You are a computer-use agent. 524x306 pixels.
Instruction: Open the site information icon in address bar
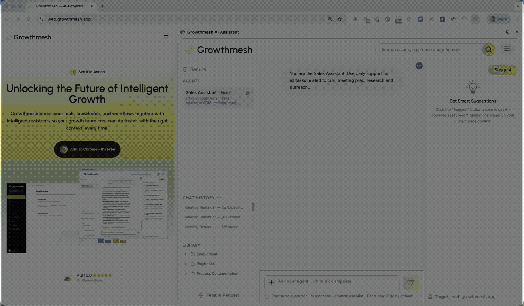coord(41,19)
